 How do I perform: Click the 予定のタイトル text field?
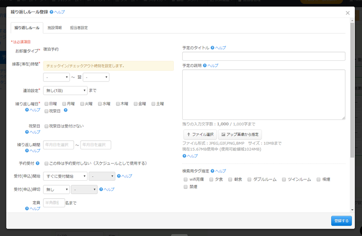263,56
